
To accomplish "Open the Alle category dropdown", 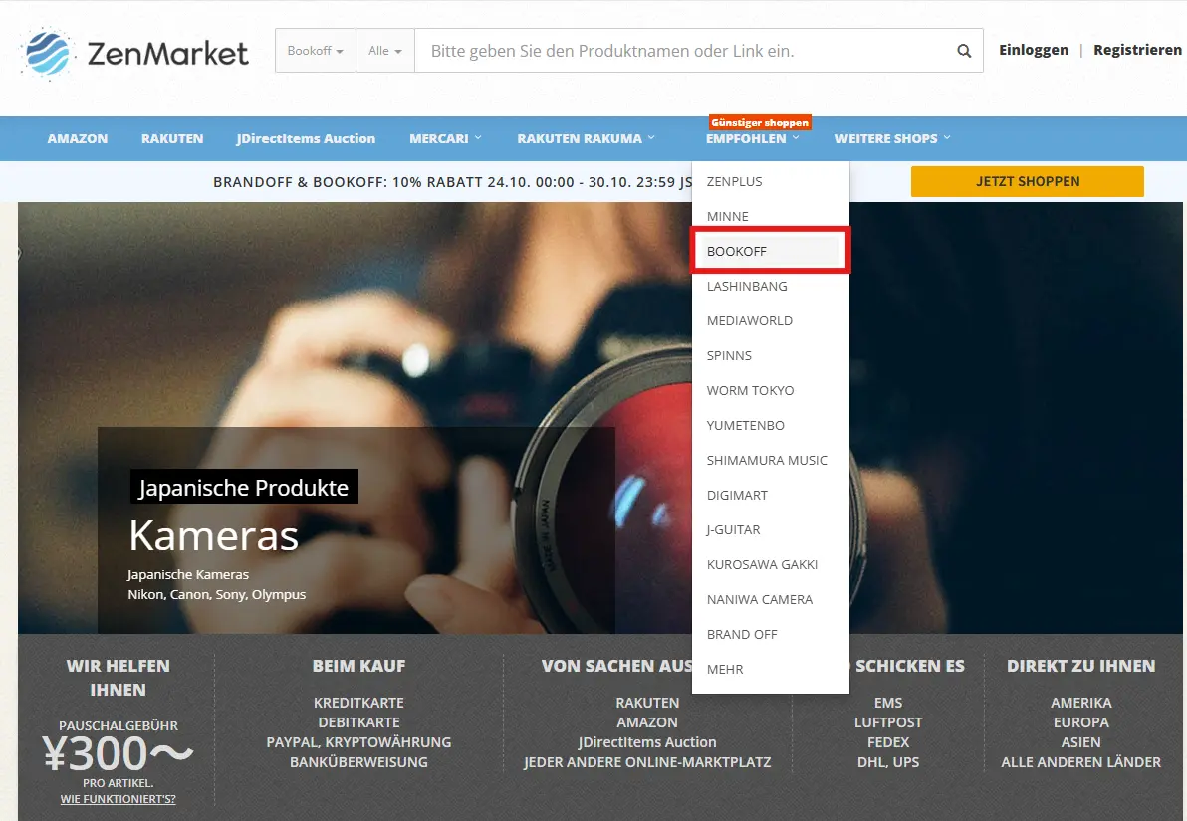I will (x=385, y=51).
